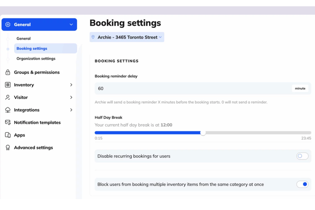Expand the Integrations submenu arrow
This screenshot has height=210, width=315.
71,110
